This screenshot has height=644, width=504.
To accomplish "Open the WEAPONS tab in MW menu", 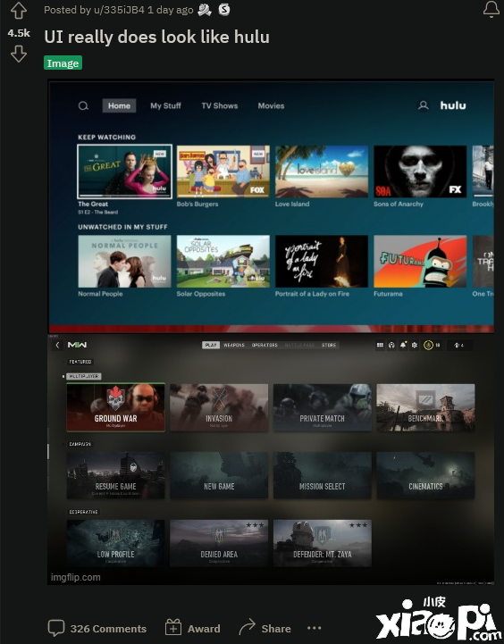I will (x=234, y=345).
